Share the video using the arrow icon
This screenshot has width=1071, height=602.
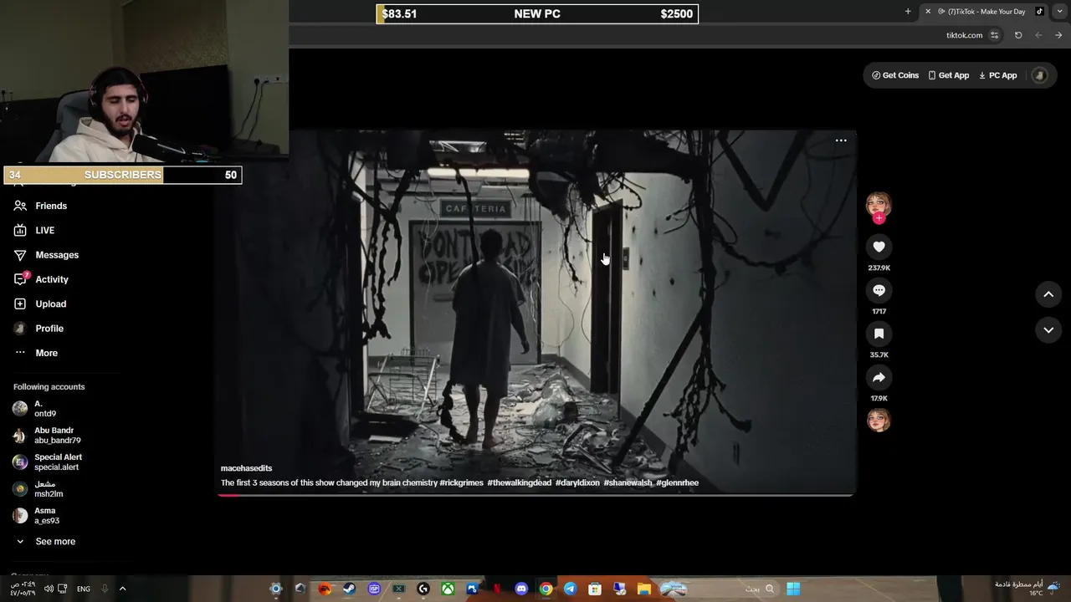tap(879, 377)
